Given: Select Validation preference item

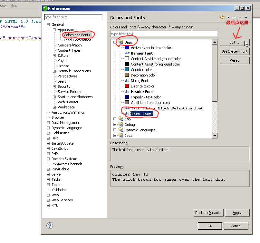Looking at the screenshot, I should point(59,190).
